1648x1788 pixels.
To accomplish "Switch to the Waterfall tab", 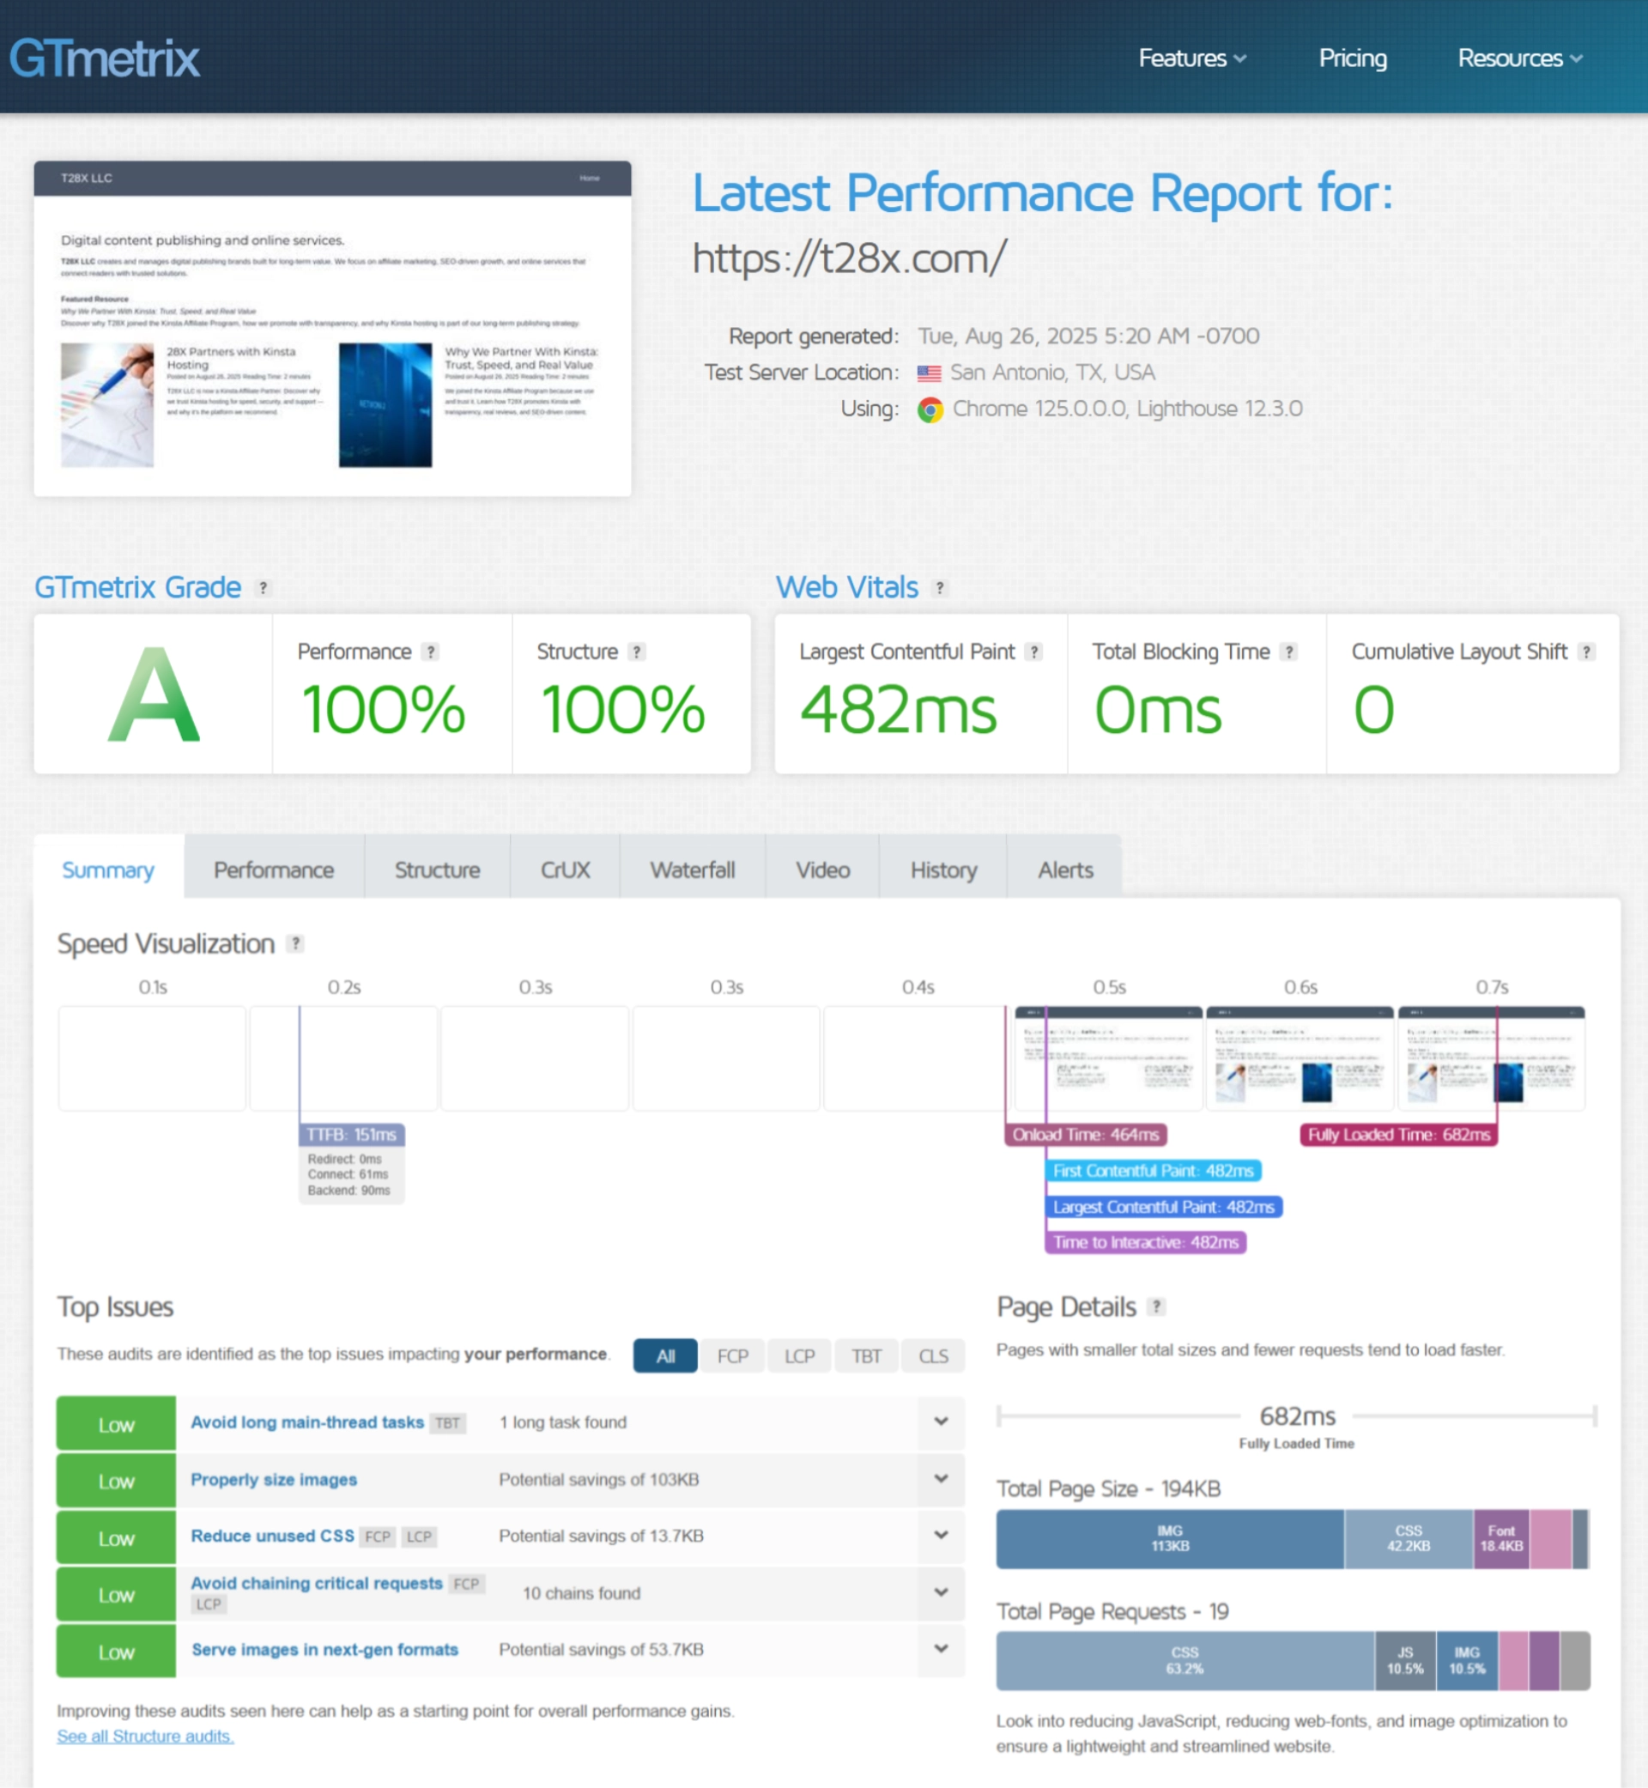I will [692, 870].
